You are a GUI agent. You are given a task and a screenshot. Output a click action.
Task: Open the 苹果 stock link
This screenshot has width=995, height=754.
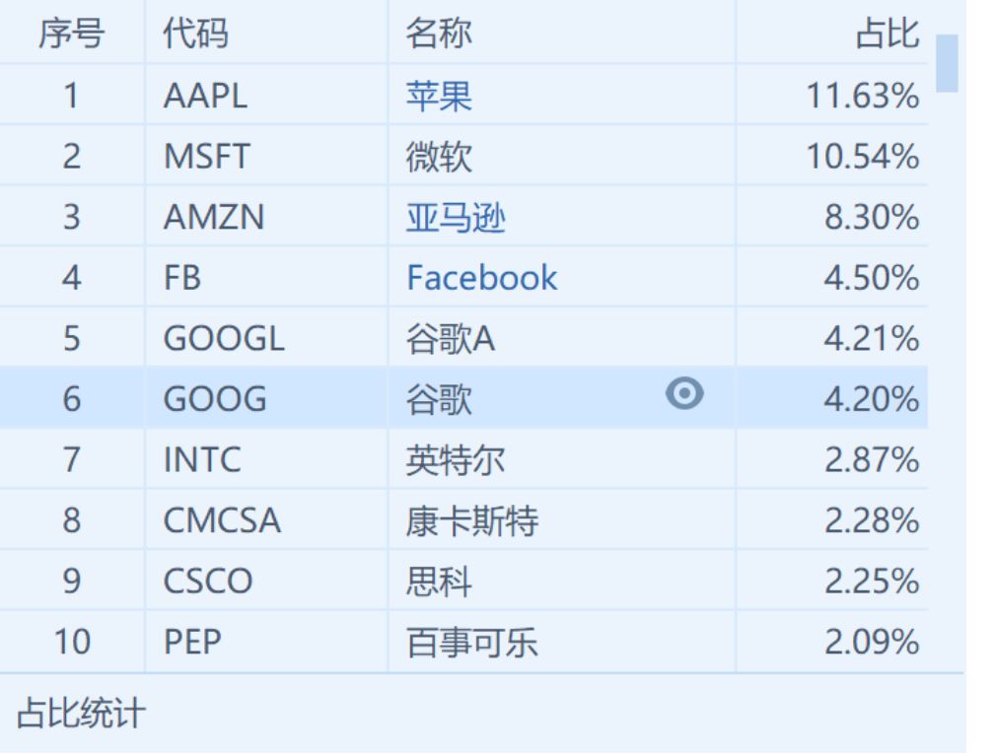[x=439, y=97]
